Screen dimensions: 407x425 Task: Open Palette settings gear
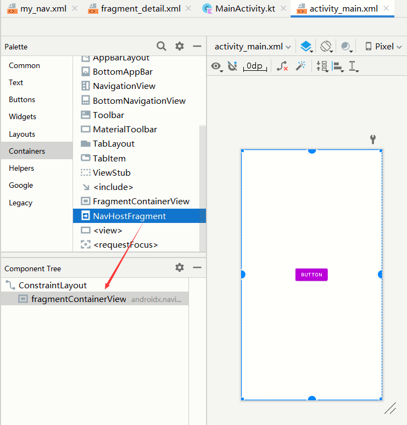pos(180,47)
